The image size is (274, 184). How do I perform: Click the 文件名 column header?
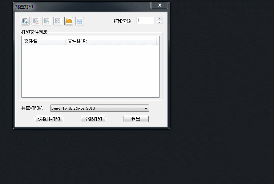click(x=44, y=41)
